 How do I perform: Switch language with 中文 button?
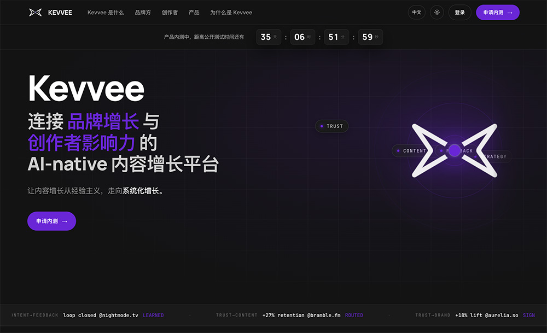[416, 13]
